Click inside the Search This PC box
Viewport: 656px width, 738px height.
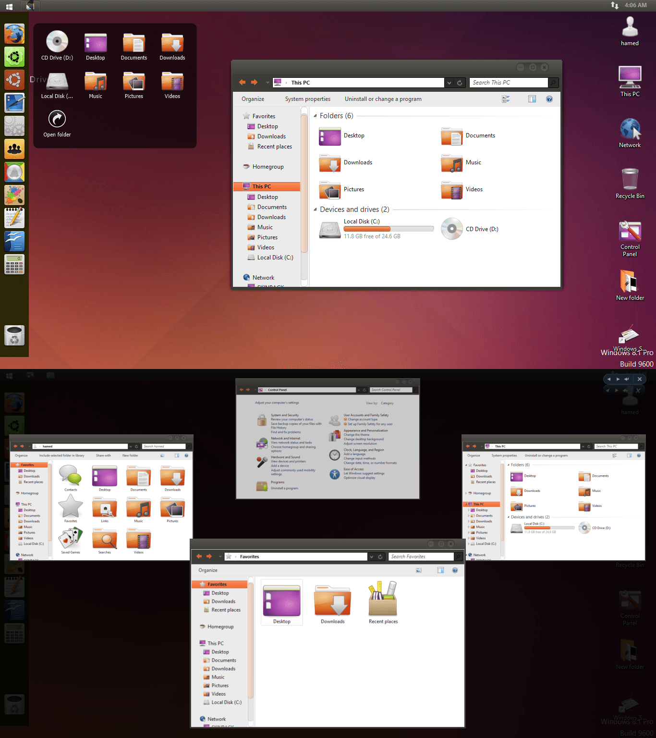[508, 82]
